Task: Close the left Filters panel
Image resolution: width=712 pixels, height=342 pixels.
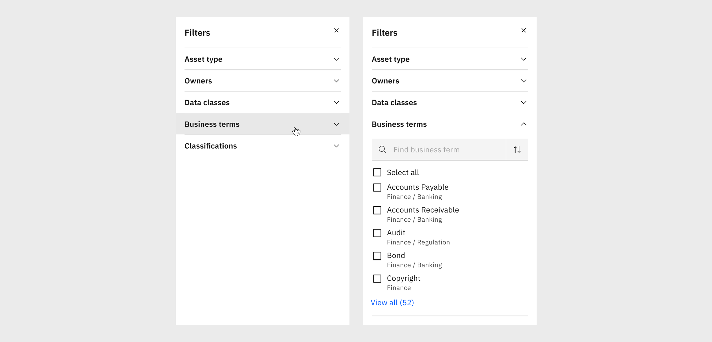Action: pos(336,30)
